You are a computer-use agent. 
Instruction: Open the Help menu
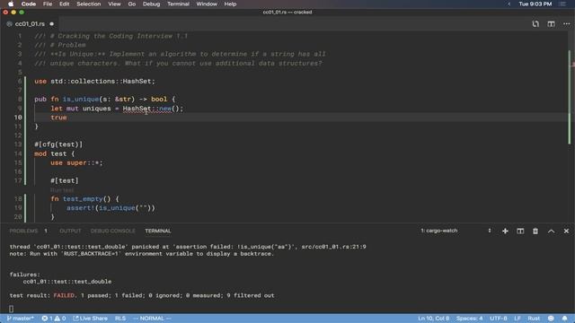coord(230,4)
